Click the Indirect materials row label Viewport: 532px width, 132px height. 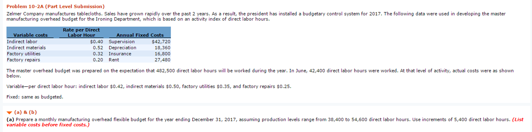point(26,48)
